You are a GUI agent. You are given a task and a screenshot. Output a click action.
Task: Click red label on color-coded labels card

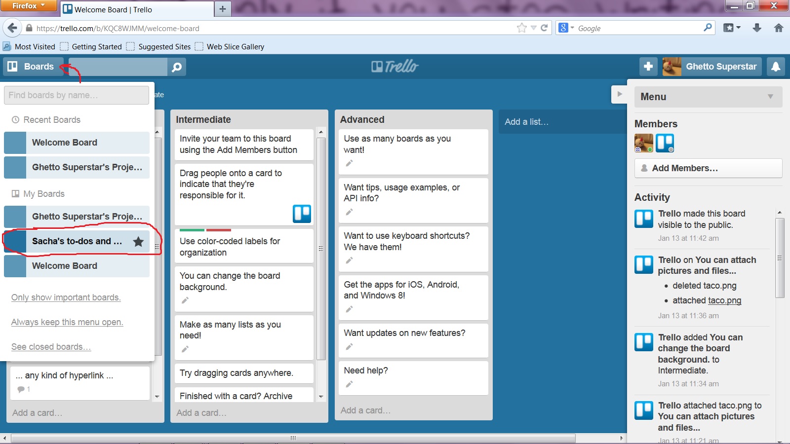(x=219, y=230)
